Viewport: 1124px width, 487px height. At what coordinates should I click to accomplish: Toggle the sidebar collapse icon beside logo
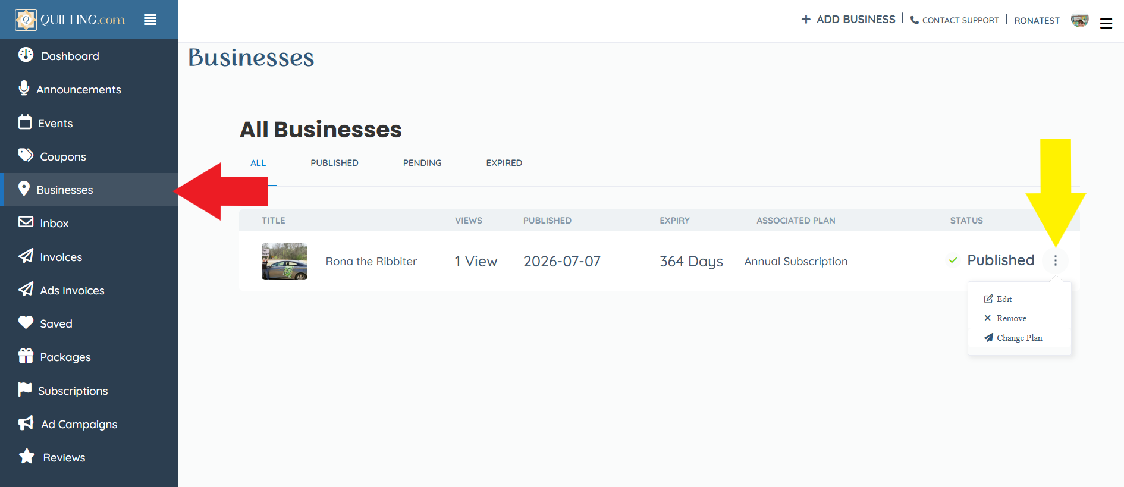[x=150, y=20]
